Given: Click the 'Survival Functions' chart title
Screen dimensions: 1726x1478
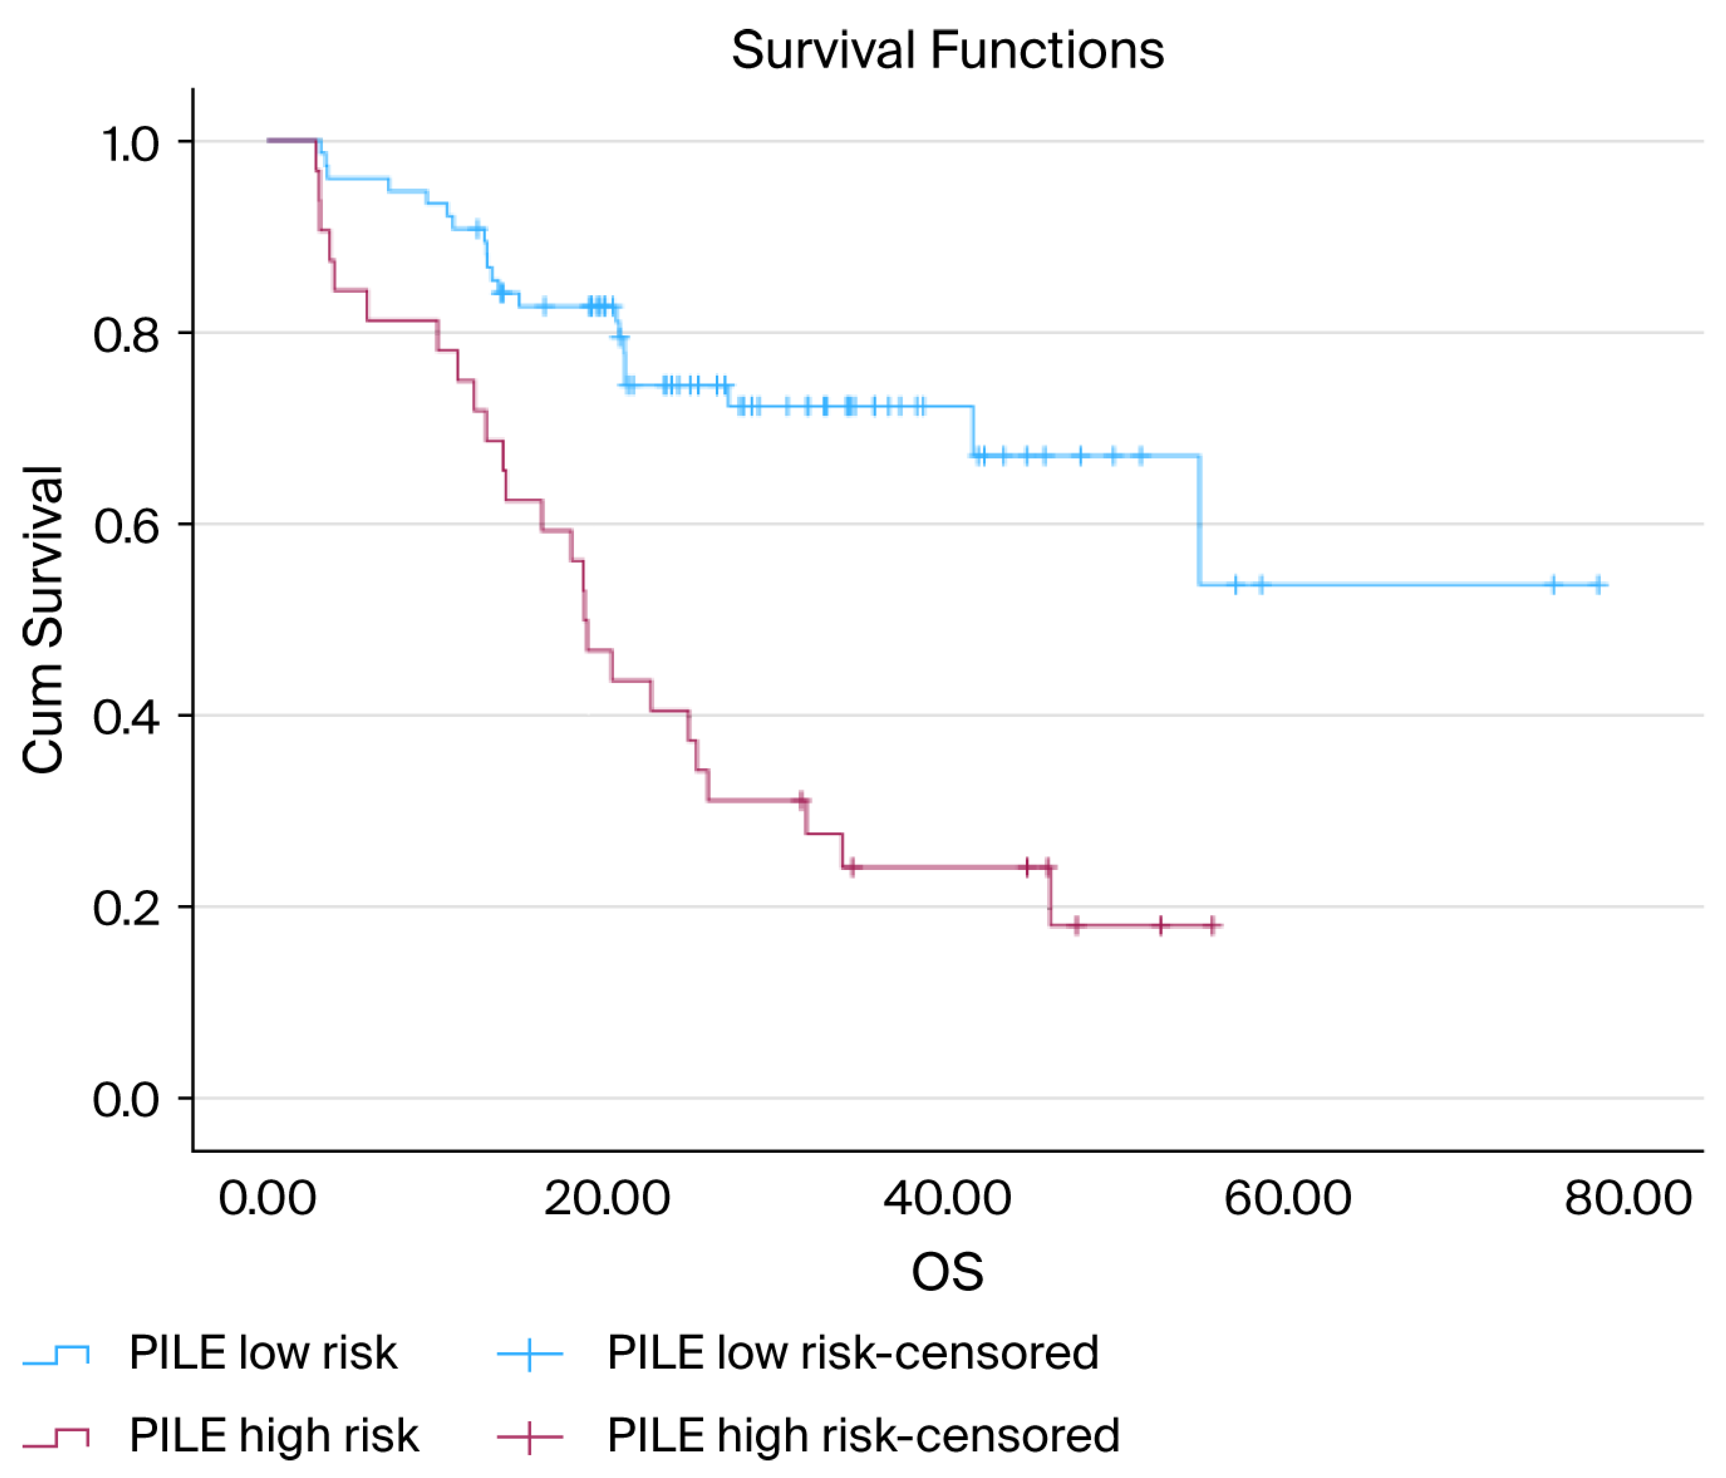Looking at the screenshot, I should (x=947, y=50).
